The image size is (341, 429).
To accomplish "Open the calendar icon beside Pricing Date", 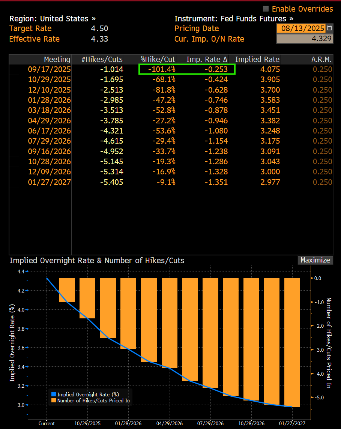I will coord(329,28).
